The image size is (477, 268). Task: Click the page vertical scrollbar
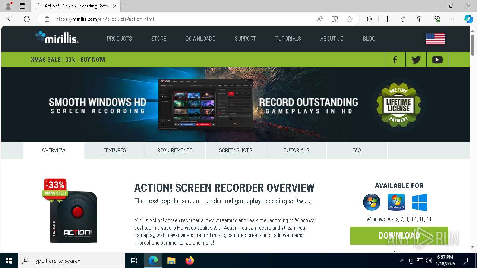[473, 45]
